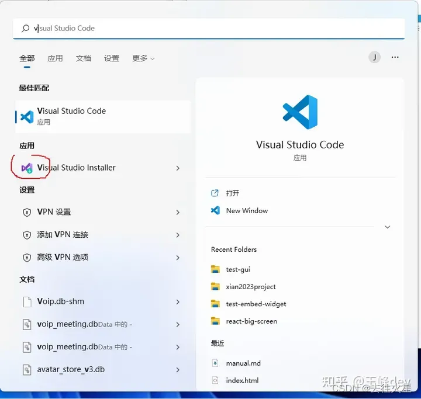Open avatar_store_v3.db document text
This screenshot has height=399, width=421.
(x=71, y=369)
